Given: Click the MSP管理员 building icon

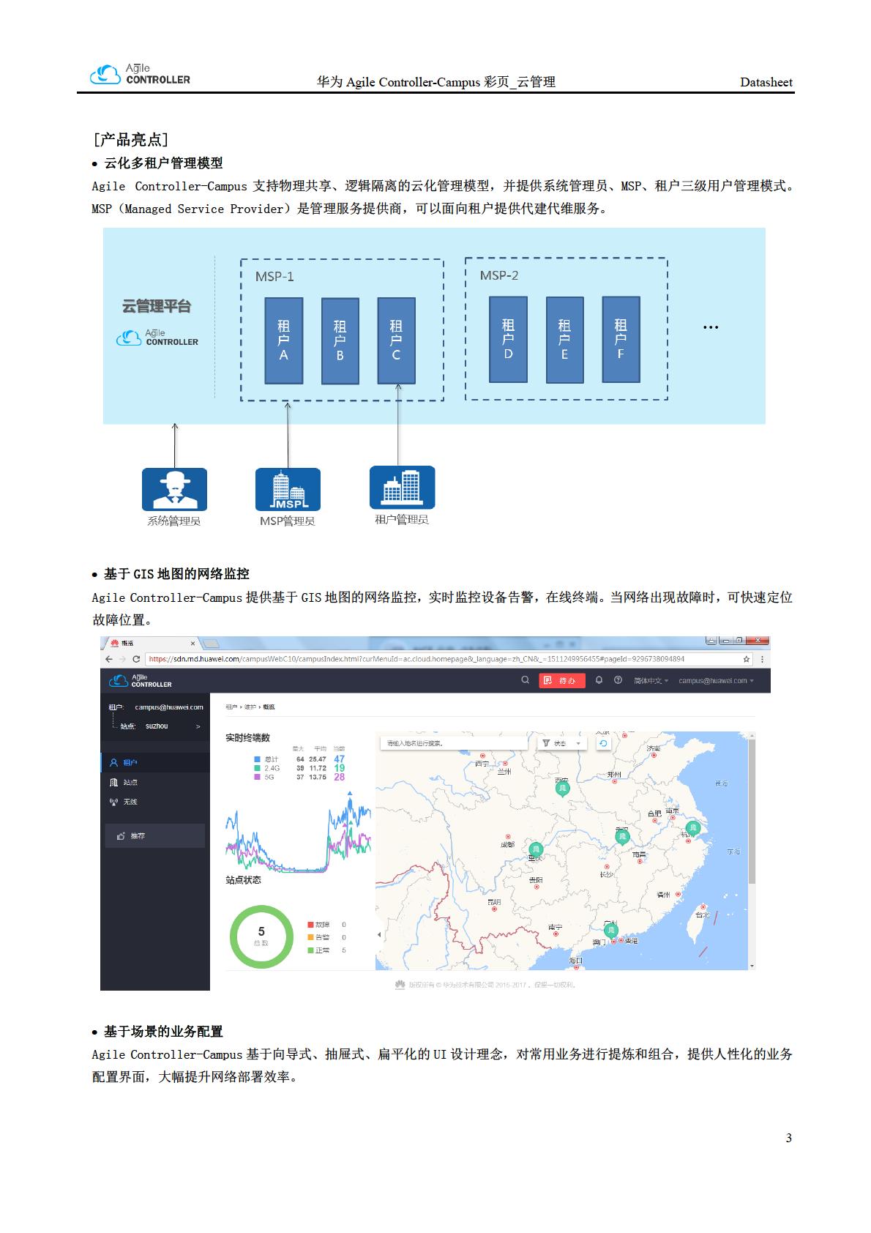Looking at the screenshot, I should tap(288, 489).
